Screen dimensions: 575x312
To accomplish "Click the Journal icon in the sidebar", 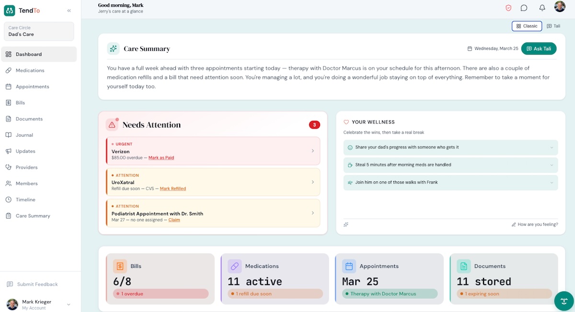I will pos(8,135).
